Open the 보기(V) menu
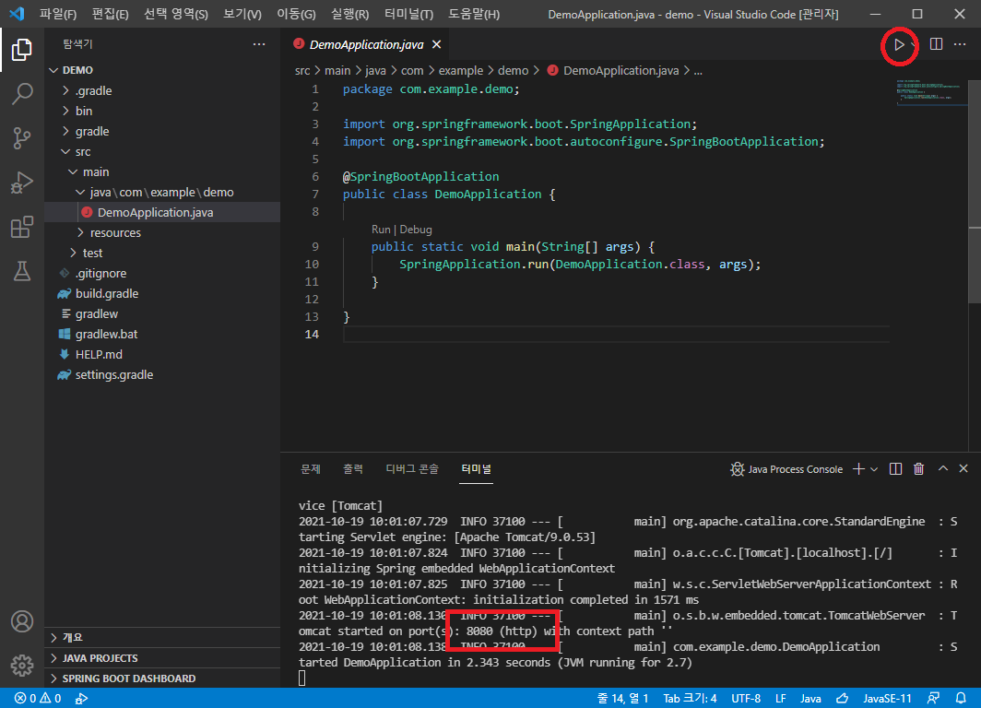This screenshot has height=708, width=981. (x=242, y=14)
